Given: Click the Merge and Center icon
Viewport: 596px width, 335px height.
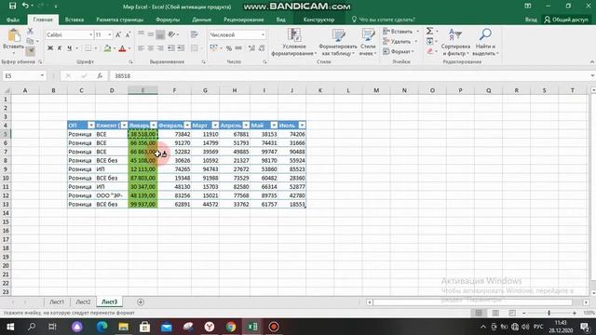Looking at the screenshot, I should pyautogui.click(x=195, y=48).
